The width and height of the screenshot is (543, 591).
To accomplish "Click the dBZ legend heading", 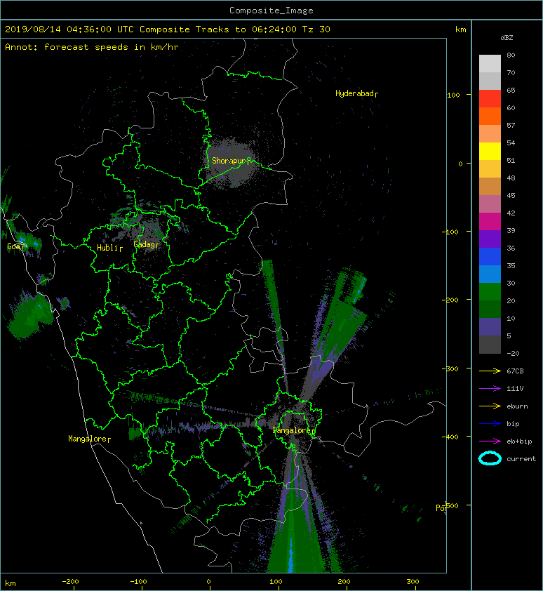I will point(507,38).
